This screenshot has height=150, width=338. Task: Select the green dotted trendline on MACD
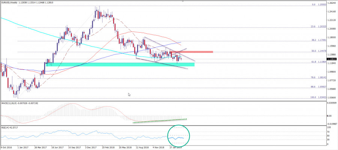pos(160,120)
